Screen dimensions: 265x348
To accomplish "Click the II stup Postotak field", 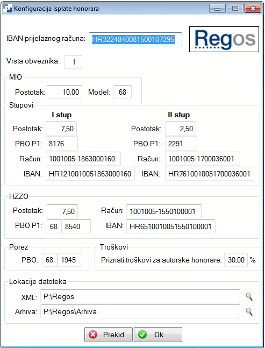I will pyautogui.click(x=181, y=129).
